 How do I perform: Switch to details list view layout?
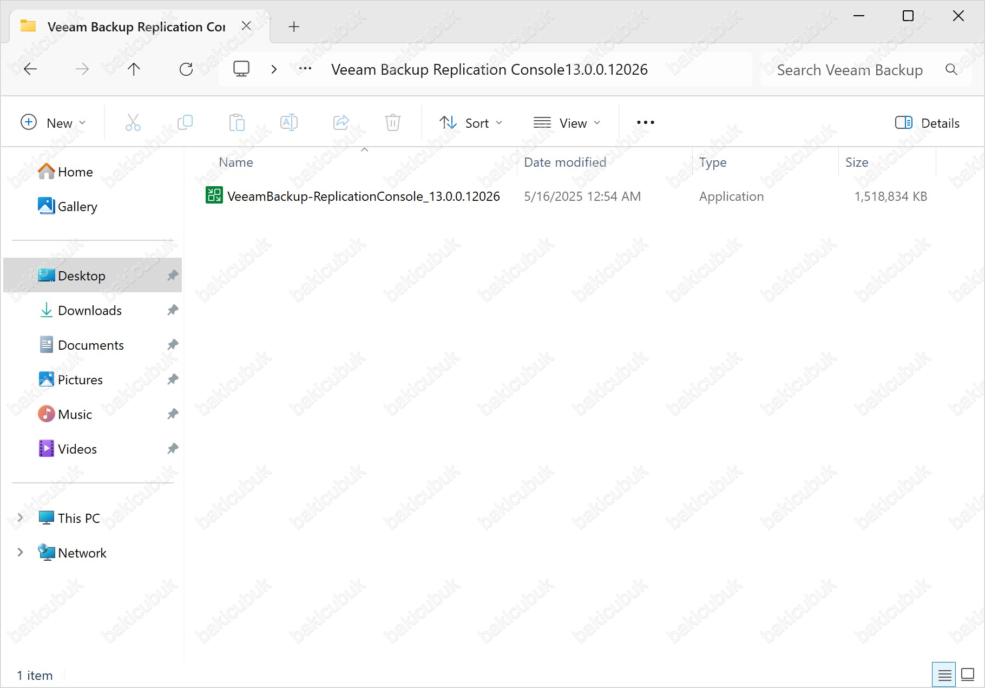click(944, 674)
